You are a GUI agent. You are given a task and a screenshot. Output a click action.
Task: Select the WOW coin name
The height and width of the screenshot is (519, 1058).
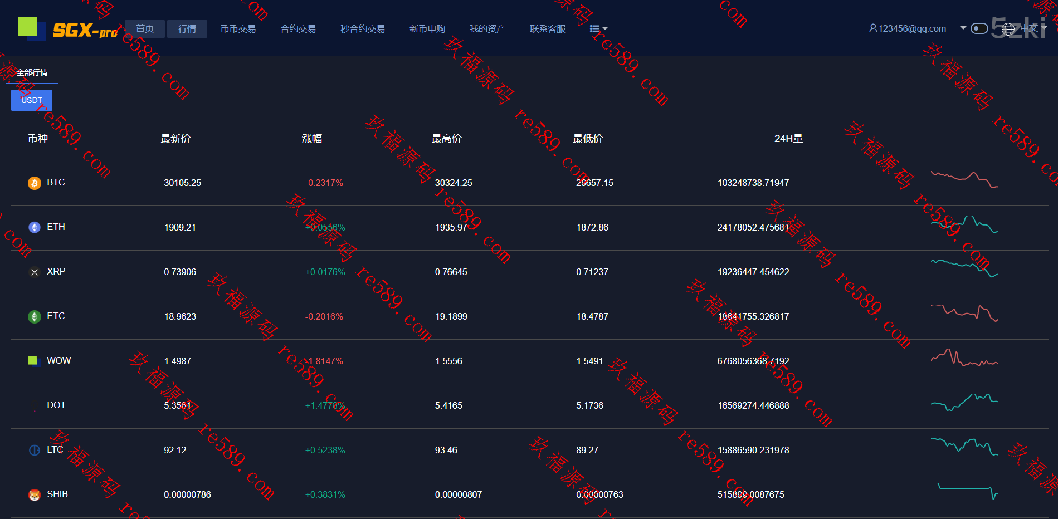click(59, 361)
